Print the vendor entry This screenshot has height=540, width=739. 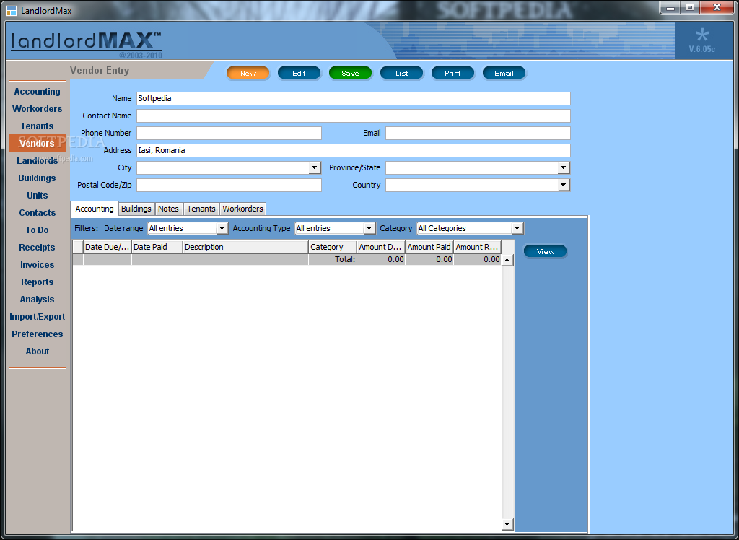[x=452, y=73]
